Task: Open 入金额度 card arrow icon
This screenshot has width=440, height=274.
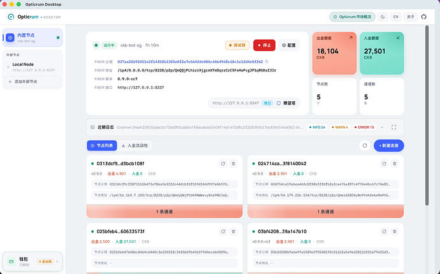Action: coord(398,38)
